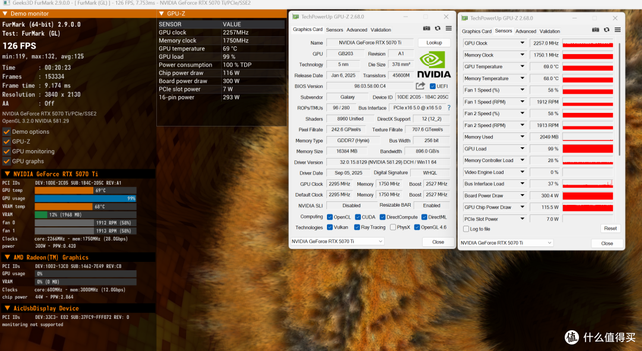Collapse the AicUsbDisplay Device section
Image resolution: width=642 pixels, height=351 pixels.
[x=7, y=308]
